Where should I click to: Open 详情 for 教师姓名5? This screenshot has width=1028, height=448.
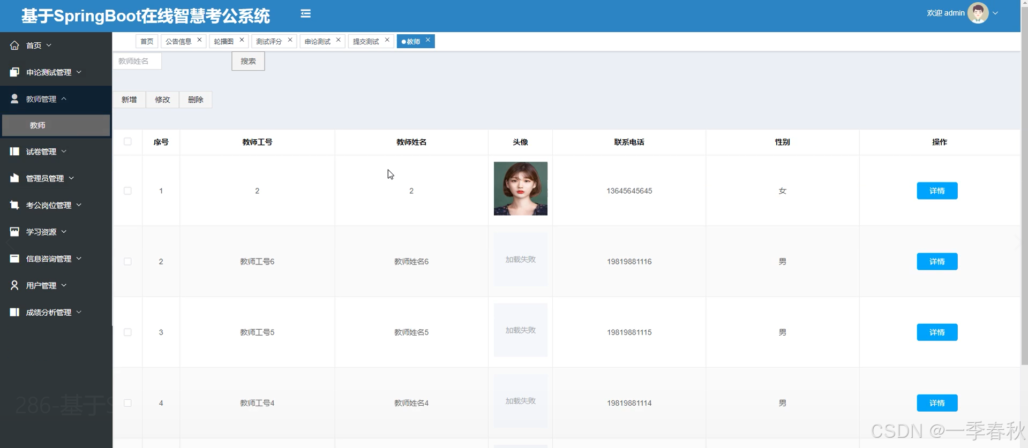pyautogui.click(x=937, y=332)
